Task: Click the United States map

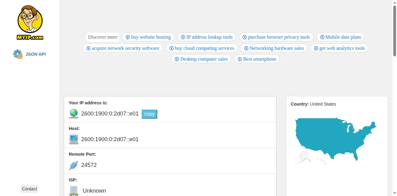Action: [x=335, y=141]
